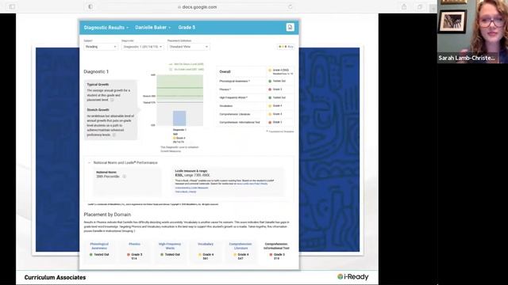The height and width of the screenshot is (285, 508).
Task: Click the docs.google.com address bar
Action: pyautogui.click(x=198, y=7)
